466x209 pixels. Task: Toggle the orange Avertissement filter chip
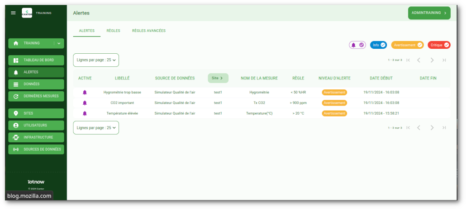[407, 45]
